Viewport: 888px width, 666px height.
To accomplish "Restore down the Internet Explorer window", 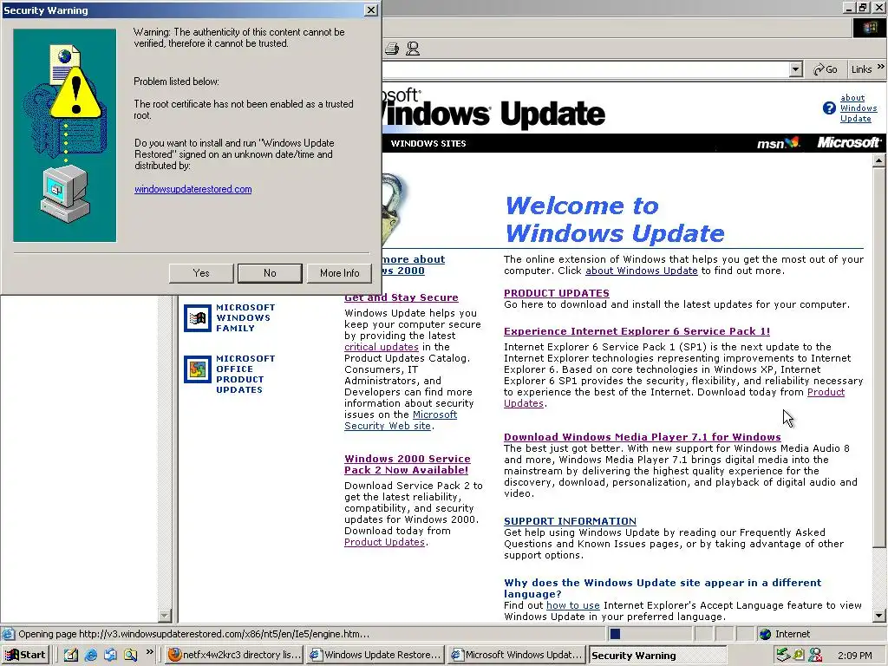I will pos(863,7).
